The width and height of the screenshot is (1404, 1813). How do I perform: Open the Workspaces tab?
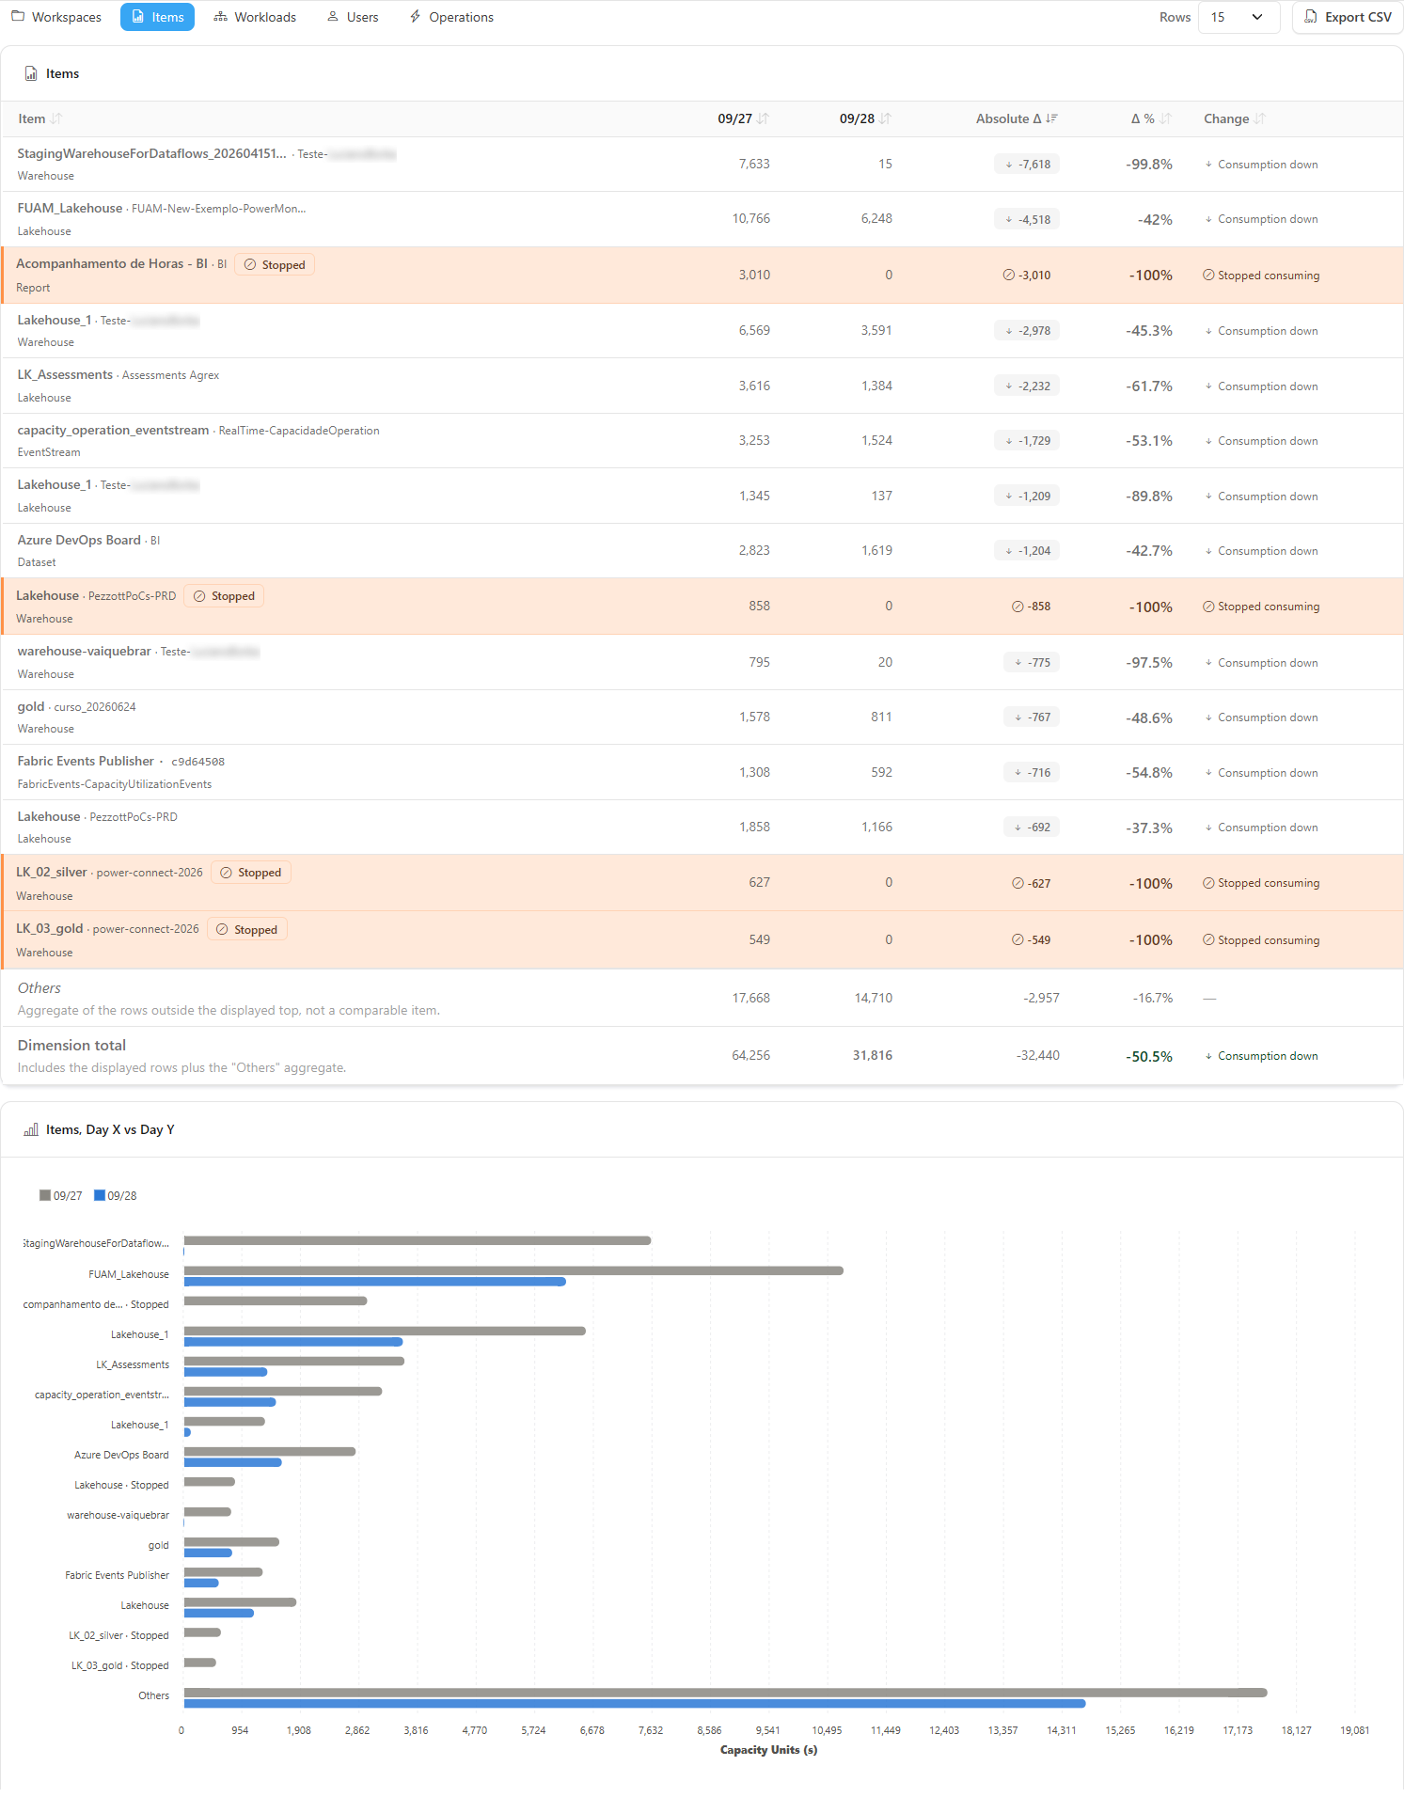tap(56, 17)
